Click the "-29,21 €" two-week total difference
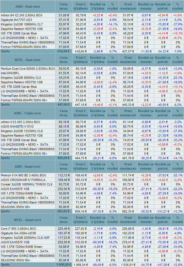The image size is (184, 267). click(x=98, y=158)
